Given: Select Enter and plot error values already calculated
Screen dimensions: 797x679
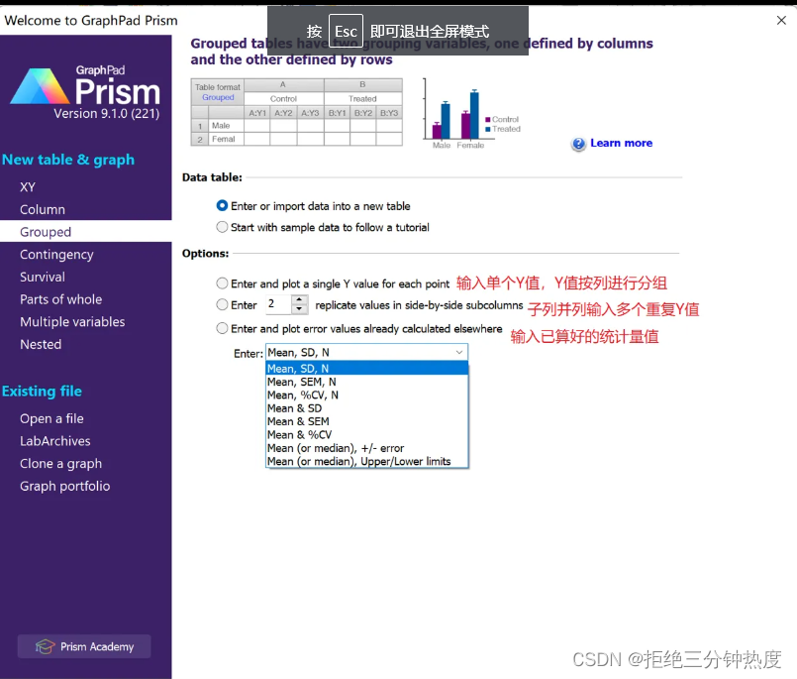Looking at the screenshot, I should click(x=224, y=328).
